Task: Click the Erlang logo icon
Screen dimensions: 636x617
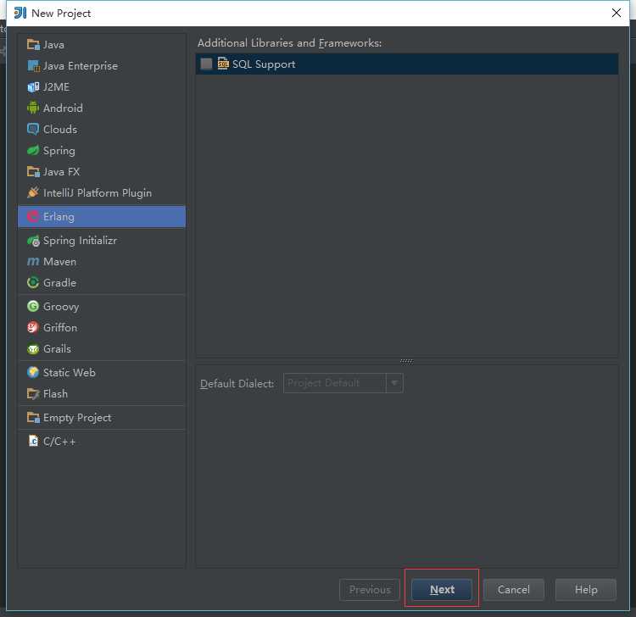Action: coord(33,216)
